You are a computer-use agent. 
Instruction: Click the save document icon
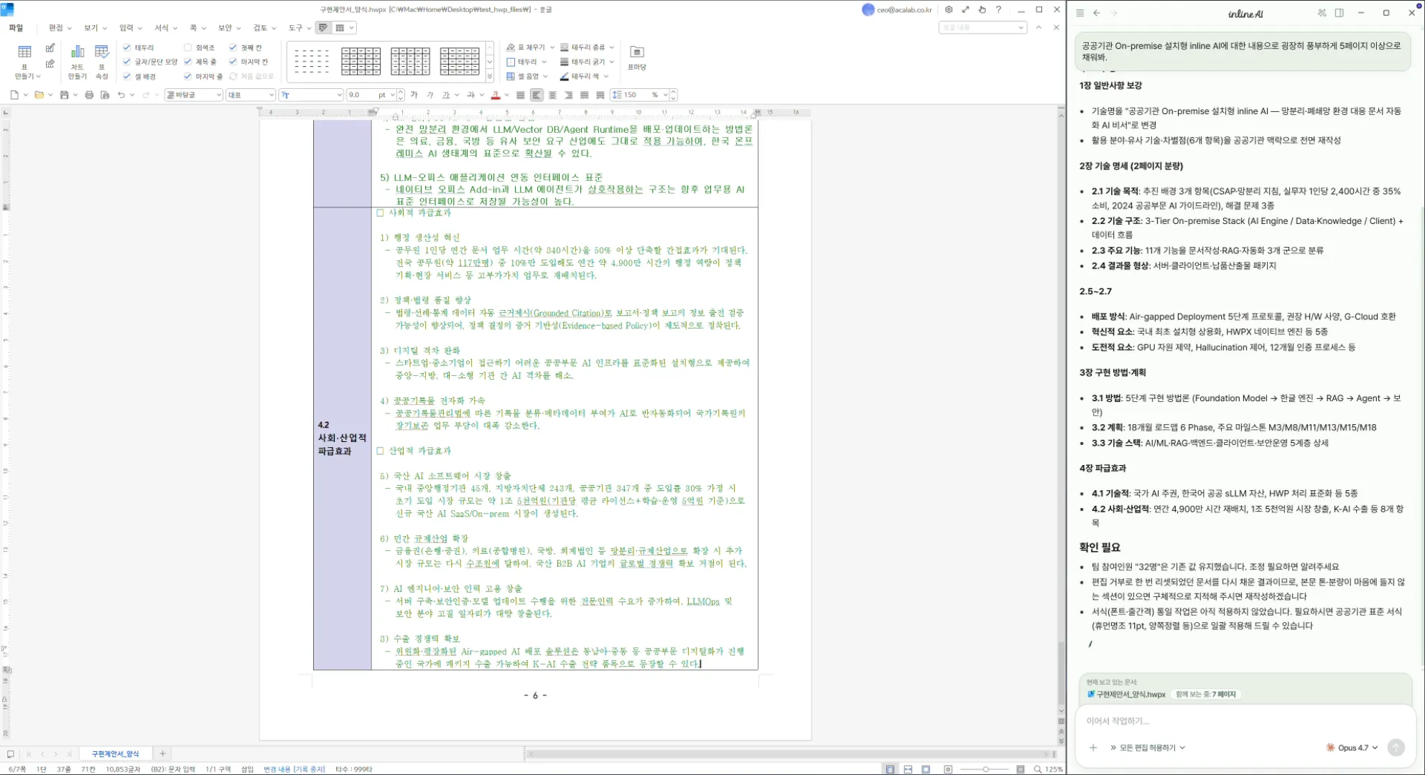click(x=65, y=95)
